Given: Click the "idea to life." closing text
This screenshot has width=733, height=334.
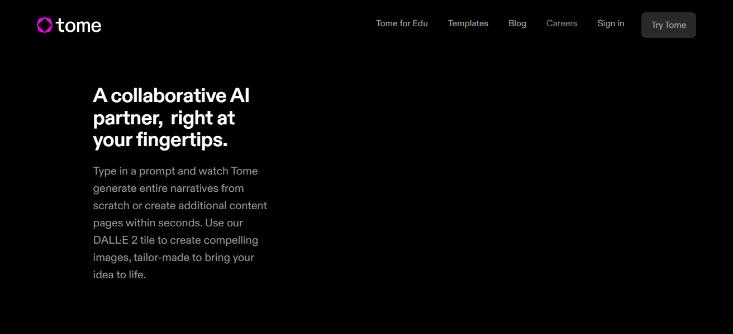Looking at the screenshot, I should click(120, 275).
